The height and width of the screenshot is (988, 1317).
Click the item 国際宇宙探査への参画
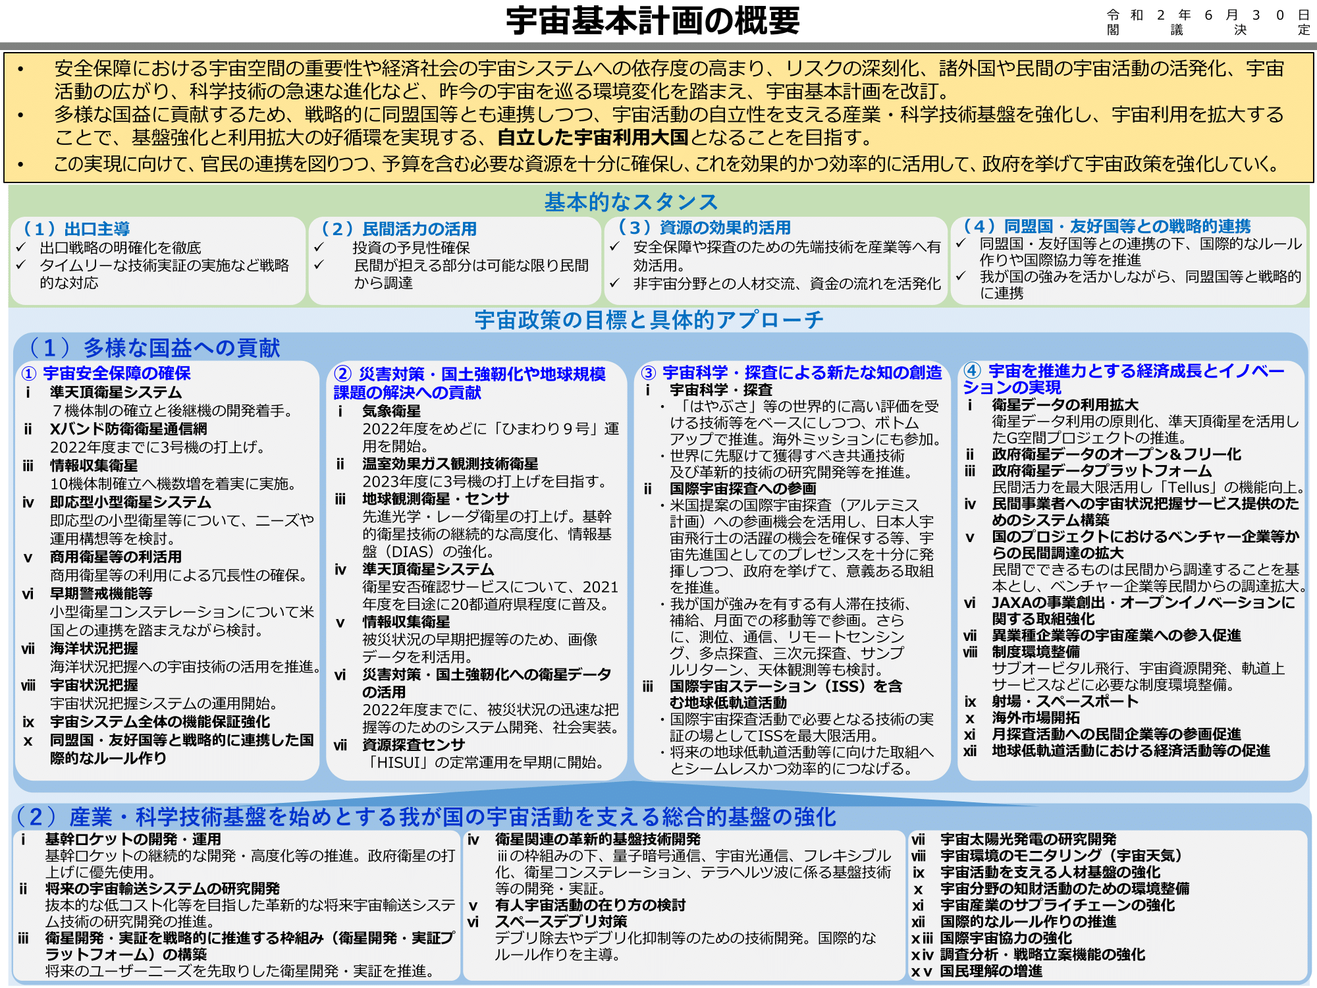743,489
